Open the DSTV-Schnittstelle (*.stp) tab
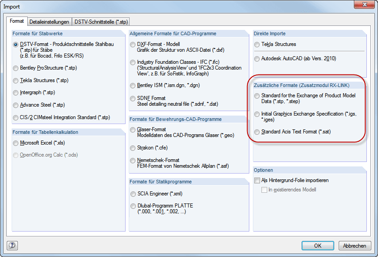This screenshot has width=378, height=257. click(101, 21)
